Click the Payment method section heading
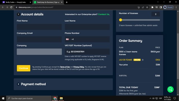179x101 pixels. [33, 84]
